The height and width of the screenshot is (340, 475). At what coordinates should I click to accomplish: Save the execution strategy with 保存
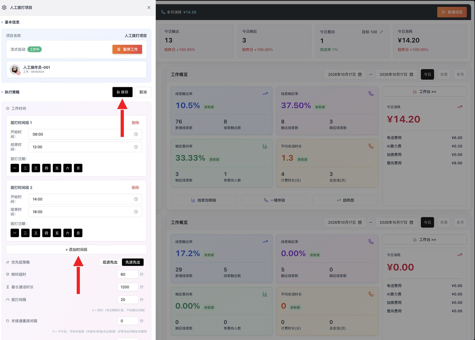[x=122, y=92]
